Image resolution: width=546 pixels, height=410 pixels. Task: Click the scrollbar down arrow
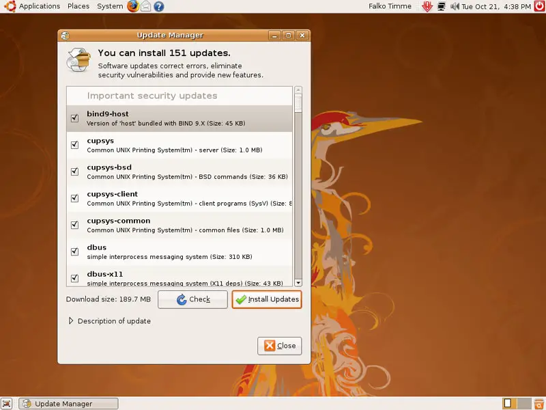point(298,283)
